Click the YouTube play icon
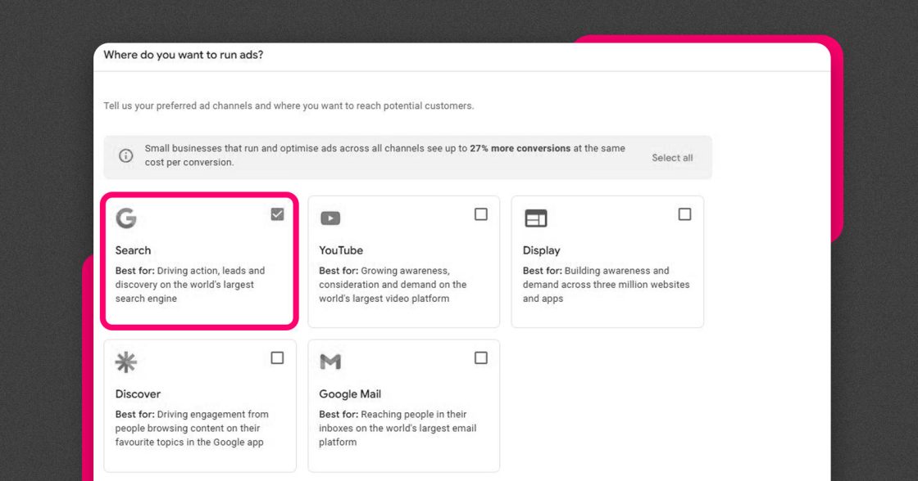The height and width of the screenshot is (481, 918). pyautogui.click(x=330, y=218)
